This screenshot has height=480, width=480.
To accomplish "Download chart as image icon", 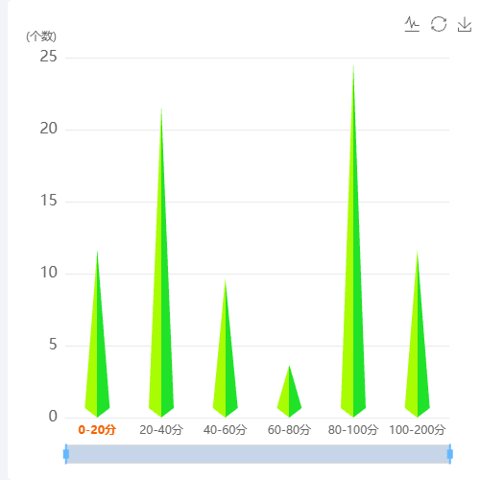I will pyautogui.click(x=465, y=24).
